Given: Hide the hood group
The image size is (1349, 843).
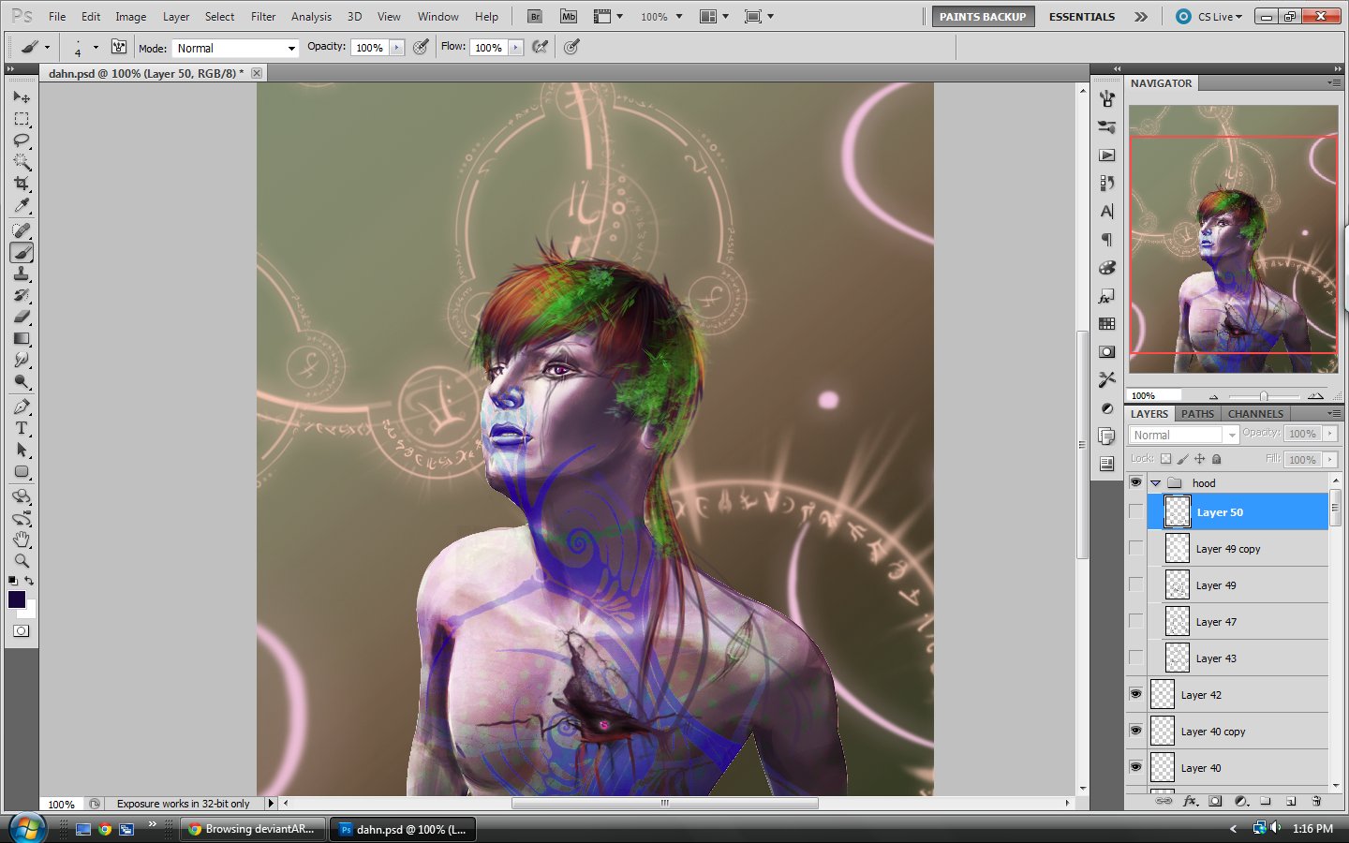Looking at the screenshot, I should coord(1135,482).
